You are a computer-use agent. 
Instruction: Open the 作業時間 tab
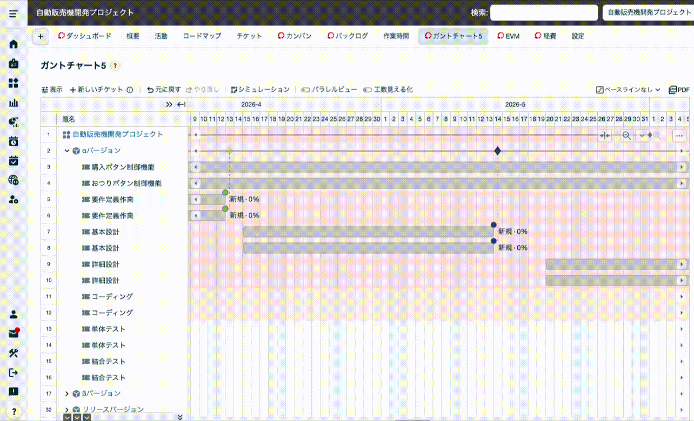(396, 36)
